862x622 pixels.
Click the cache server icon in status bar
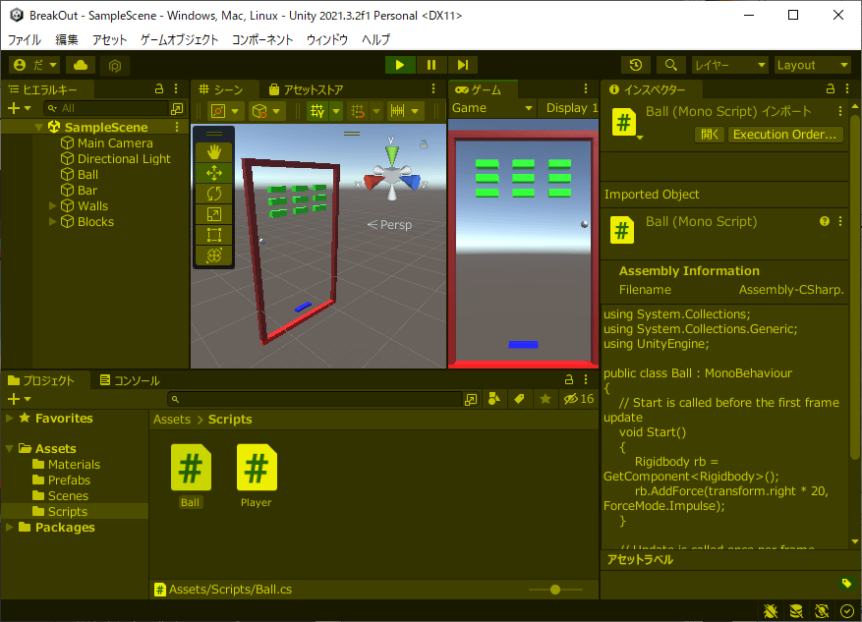point(796,611)
